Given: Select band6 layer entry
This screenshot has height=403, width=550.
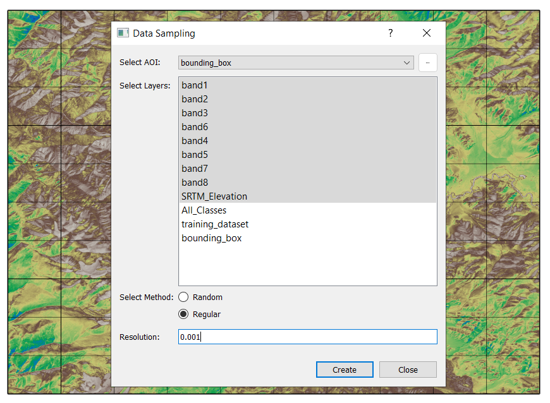Looking at the screenshot, I should 195,127.
